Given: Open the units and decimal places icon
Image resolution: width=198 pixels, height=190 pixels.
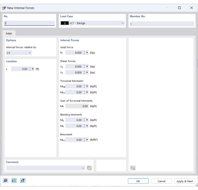Looking at the screenshot, I should tap(14, 181).
